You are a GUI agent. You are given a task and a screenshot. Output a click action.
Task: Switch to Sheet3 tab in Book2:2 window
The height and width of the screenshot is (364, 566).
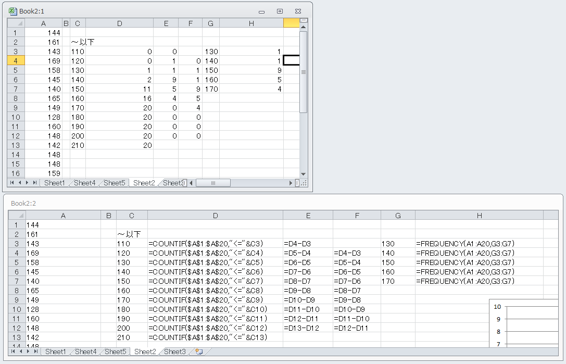(x=174, y=352)
